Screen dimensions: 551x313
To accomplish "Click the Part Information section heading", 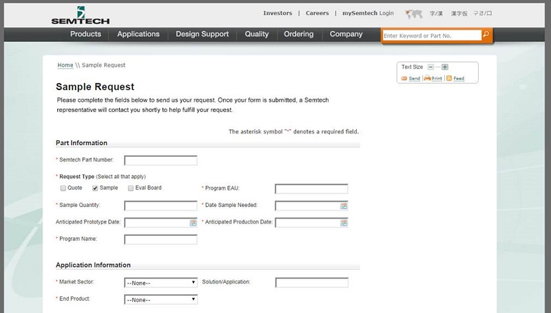I will click(81, 143).
